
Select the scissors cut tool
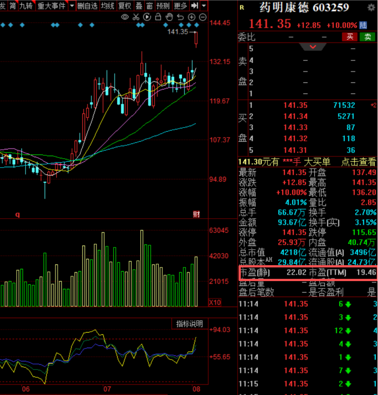tap(136, 17)
